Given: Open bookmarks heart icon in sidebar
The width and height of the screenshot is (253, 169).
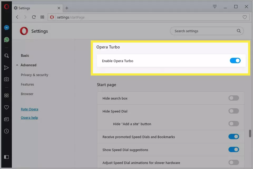Looking at the screenshot, I should pos(7,107).
